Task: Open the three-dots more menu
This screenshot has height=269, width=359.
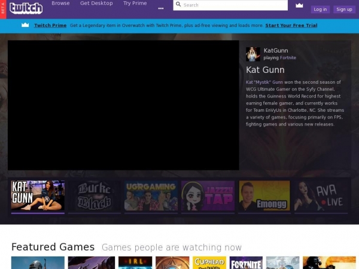Action: (161, 8)
